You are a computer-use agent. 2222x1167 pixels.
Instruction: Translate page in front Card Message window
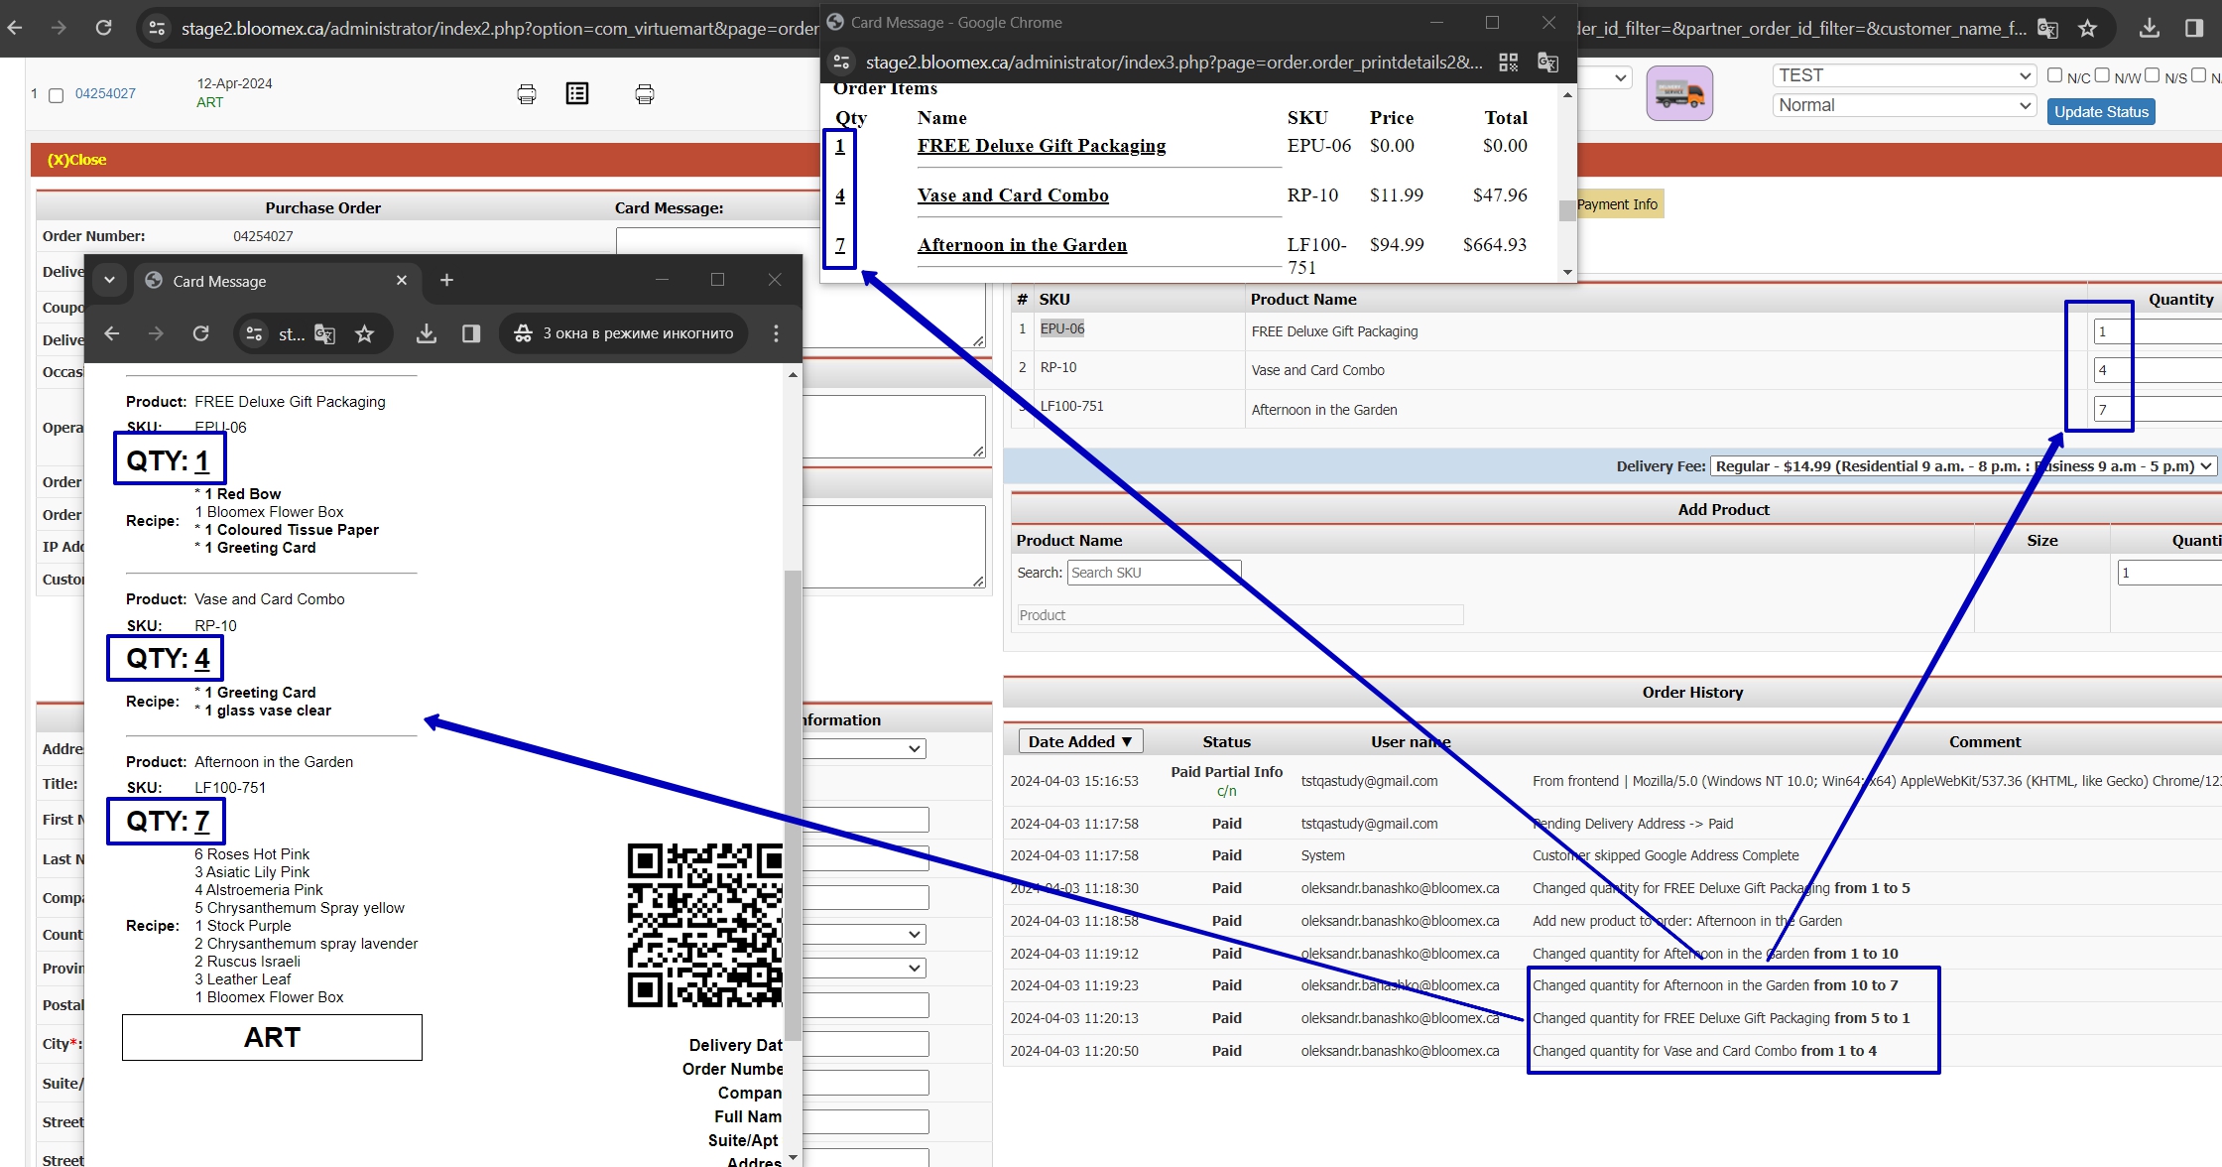click(x=324, y=333)
